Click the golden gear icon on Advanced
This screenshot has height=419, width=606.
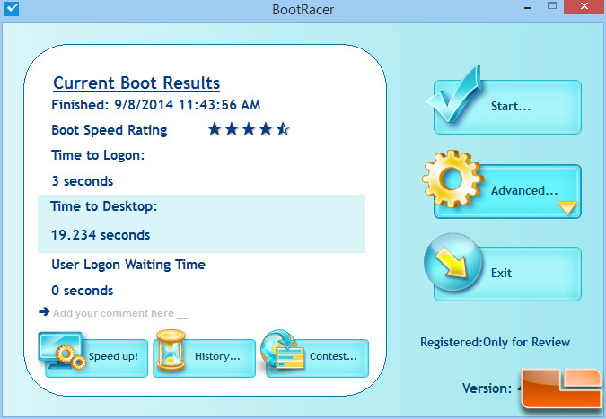tap(453, 179)
